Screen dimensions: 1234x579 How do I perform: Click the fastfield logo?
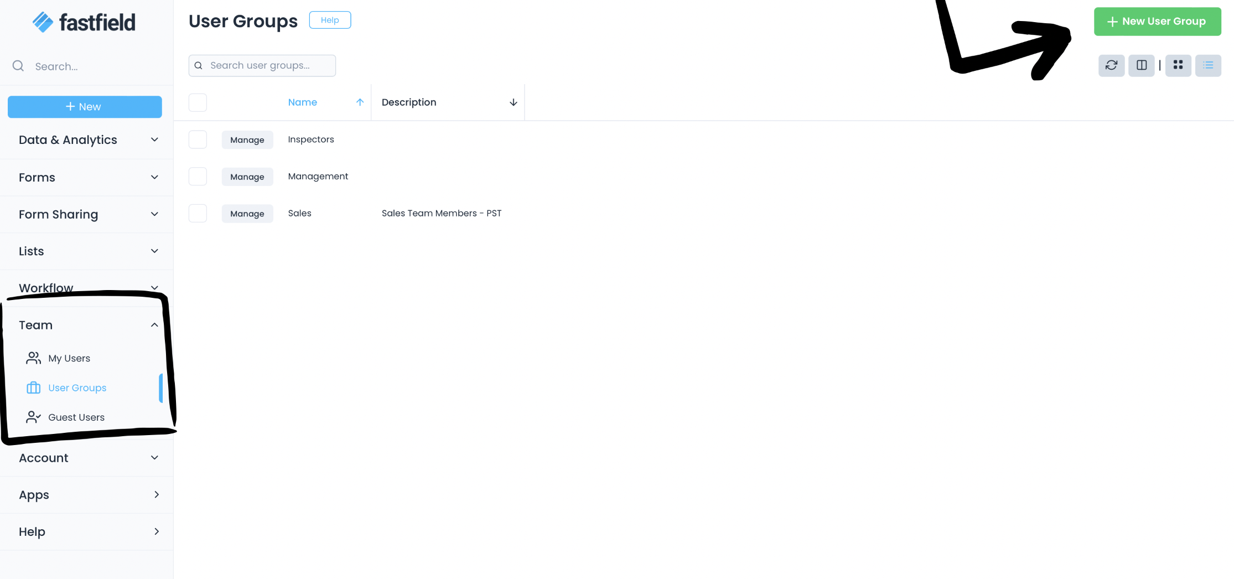tap(84, 22)
